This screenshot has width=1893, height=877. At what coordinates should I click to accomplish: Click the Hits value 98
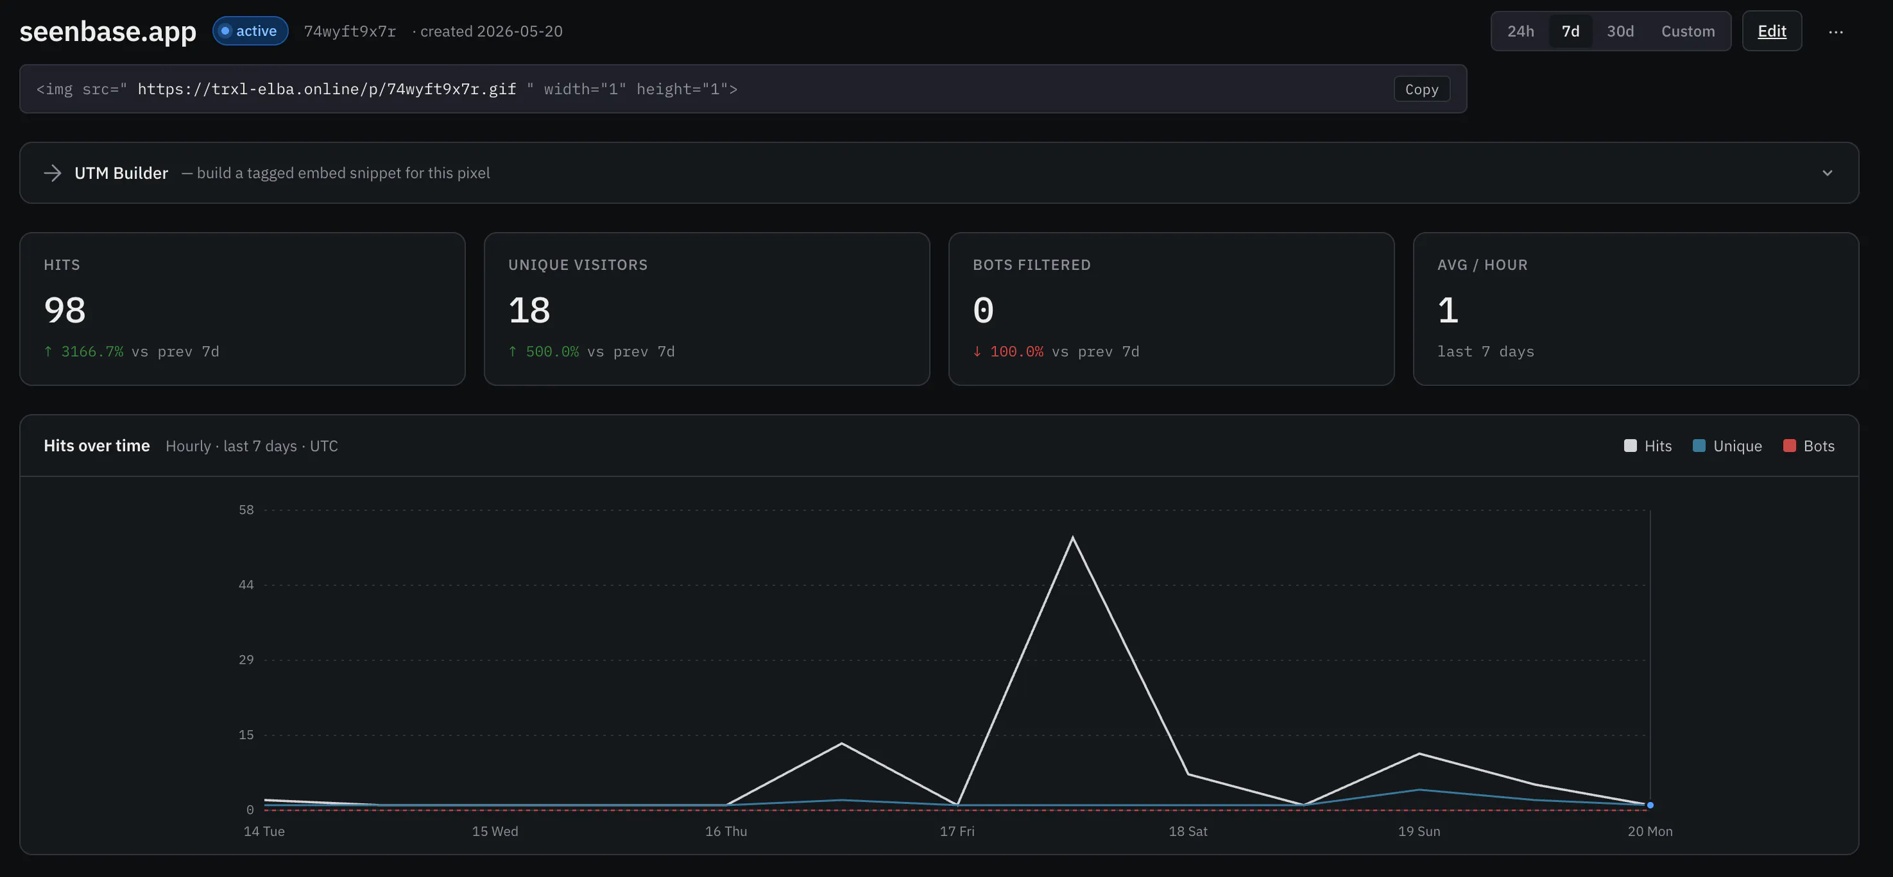pyautogui.click(x=65, y=310)
